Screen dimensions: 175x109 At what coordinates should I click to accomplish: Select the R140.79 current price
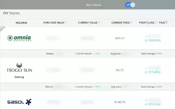click(x=120, y=102)
